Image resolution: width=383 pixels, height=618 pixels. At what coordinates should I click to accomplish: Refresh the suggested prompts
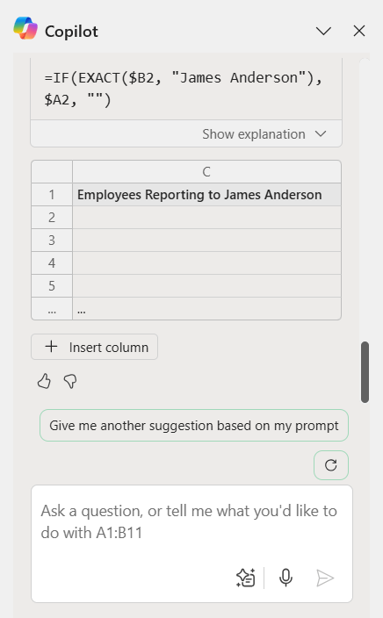(x=331, y=465)
